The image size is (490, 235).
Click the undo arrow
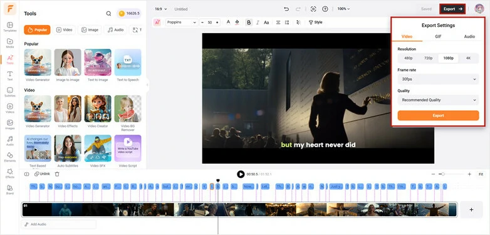(286, 9)
